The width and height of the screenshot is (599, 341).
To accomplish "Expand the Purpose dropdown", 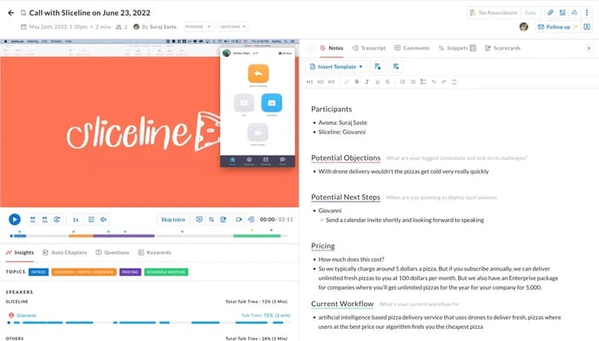I will [199, 27].
